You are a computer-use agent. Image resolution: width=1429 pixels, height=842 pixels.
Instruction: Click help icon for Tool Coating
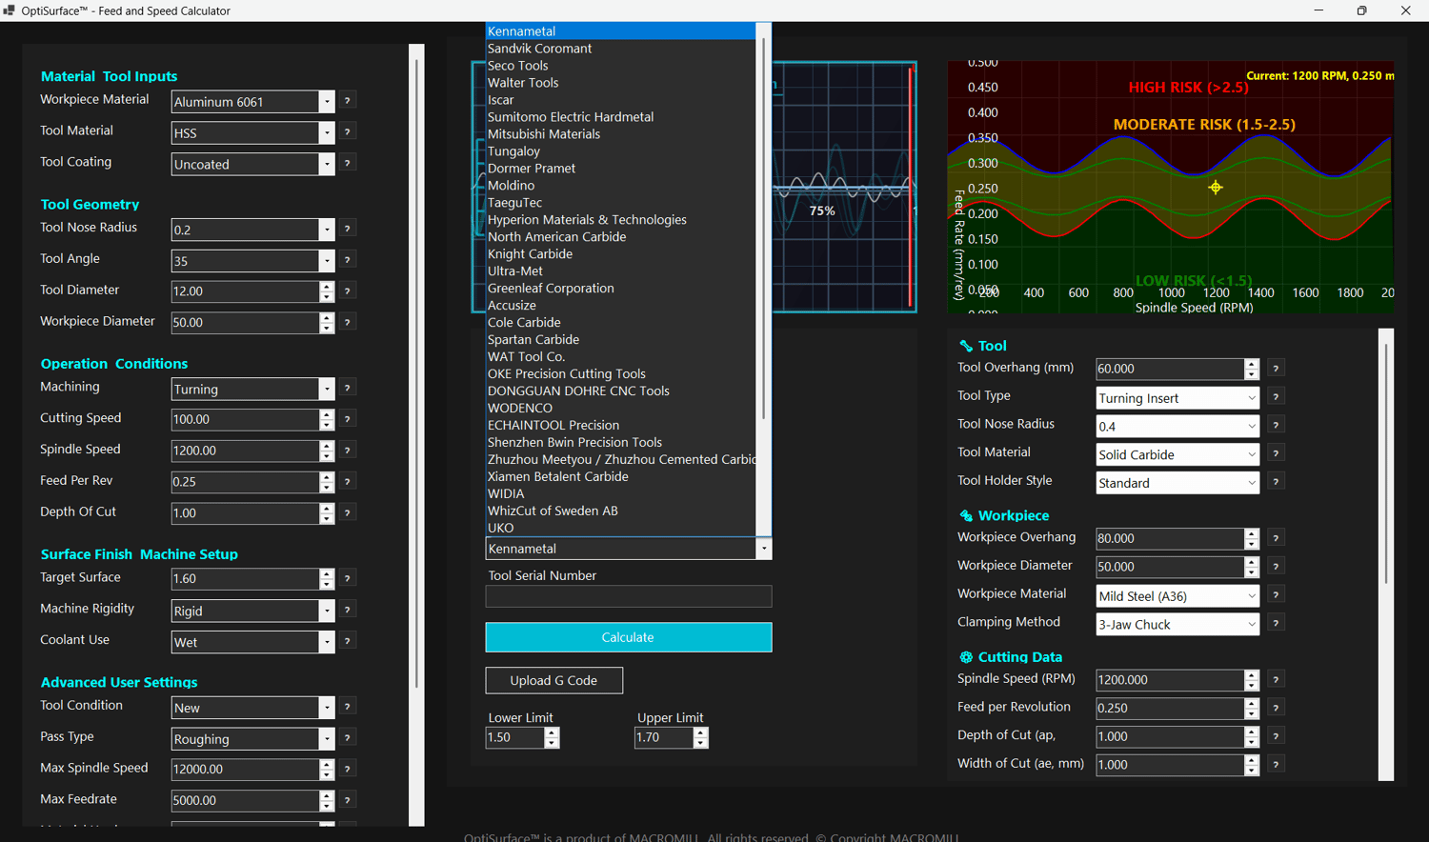coord(348,164)
